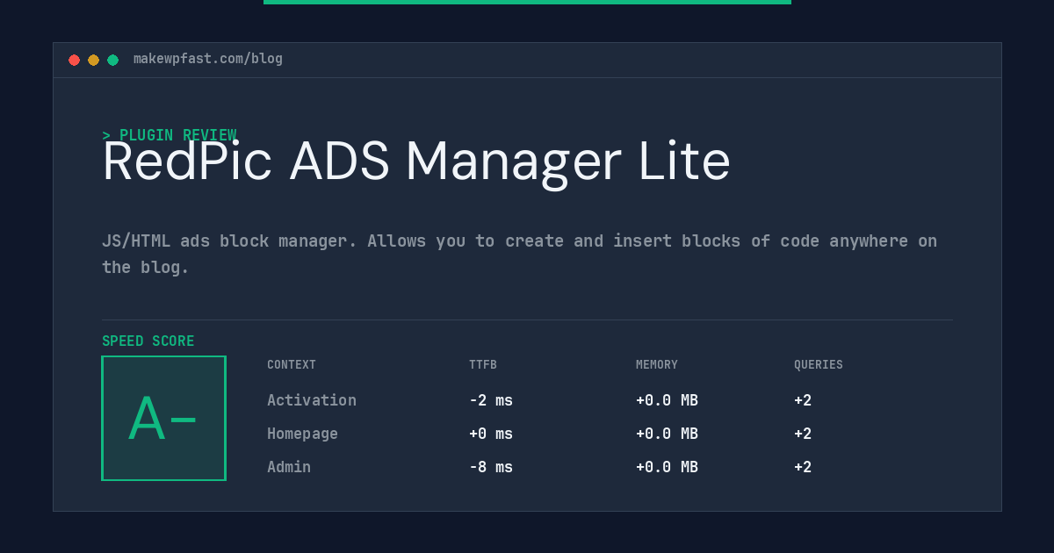This screenshot has width=1054, height=553.
Task: Click the Homepage TTFB value +0 ms
Action: pyautogui.click(x=491, y=434)
